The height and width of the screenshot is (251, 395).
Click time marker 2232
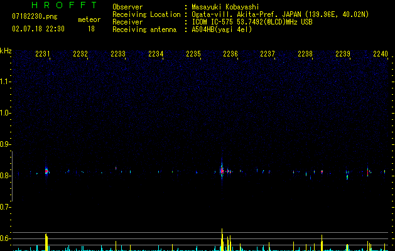(80, 54)
